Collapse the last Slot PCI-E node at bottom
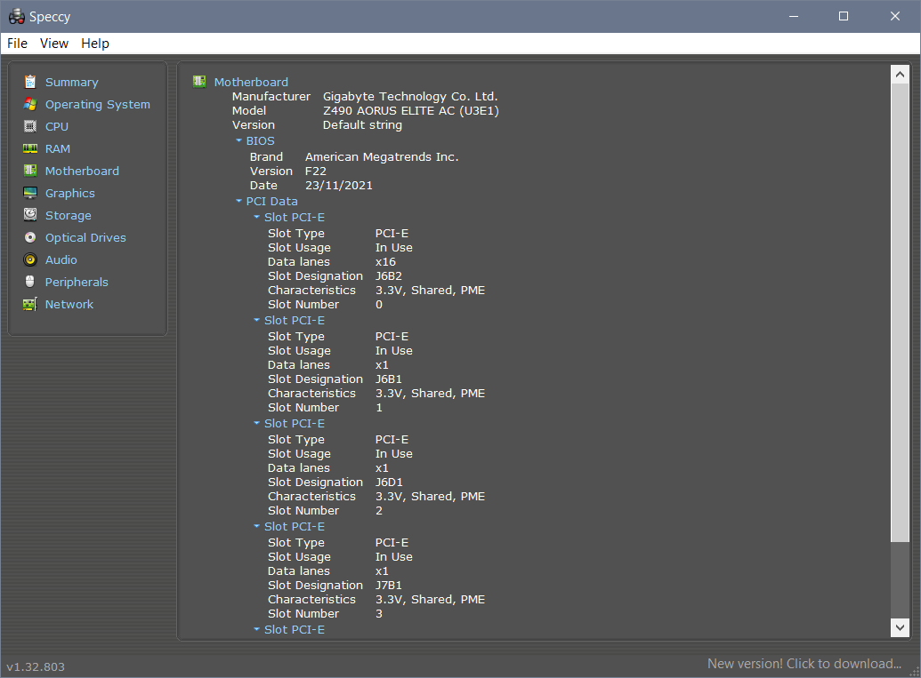This screenshot has height=678, width=921. [x=256, y=629]
